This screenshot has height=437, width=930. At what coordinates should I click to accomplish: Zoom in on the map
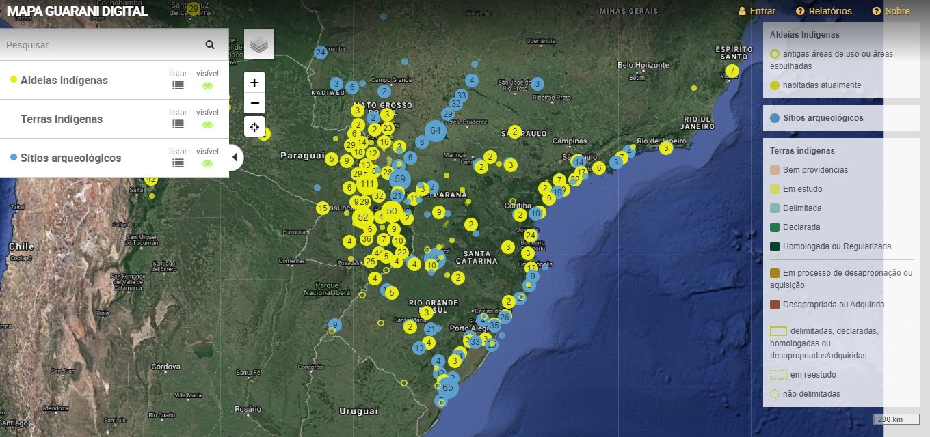(254, 83)
